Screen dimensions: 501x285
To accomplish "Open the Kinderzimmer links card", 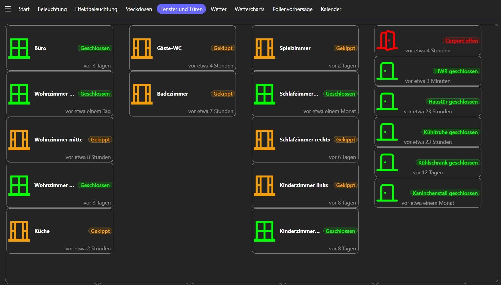I will coord(305,185).
